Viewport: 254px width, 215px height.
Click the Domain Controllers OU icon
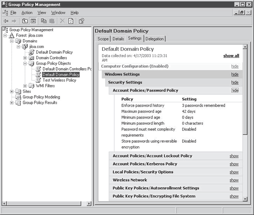[32, 58]
